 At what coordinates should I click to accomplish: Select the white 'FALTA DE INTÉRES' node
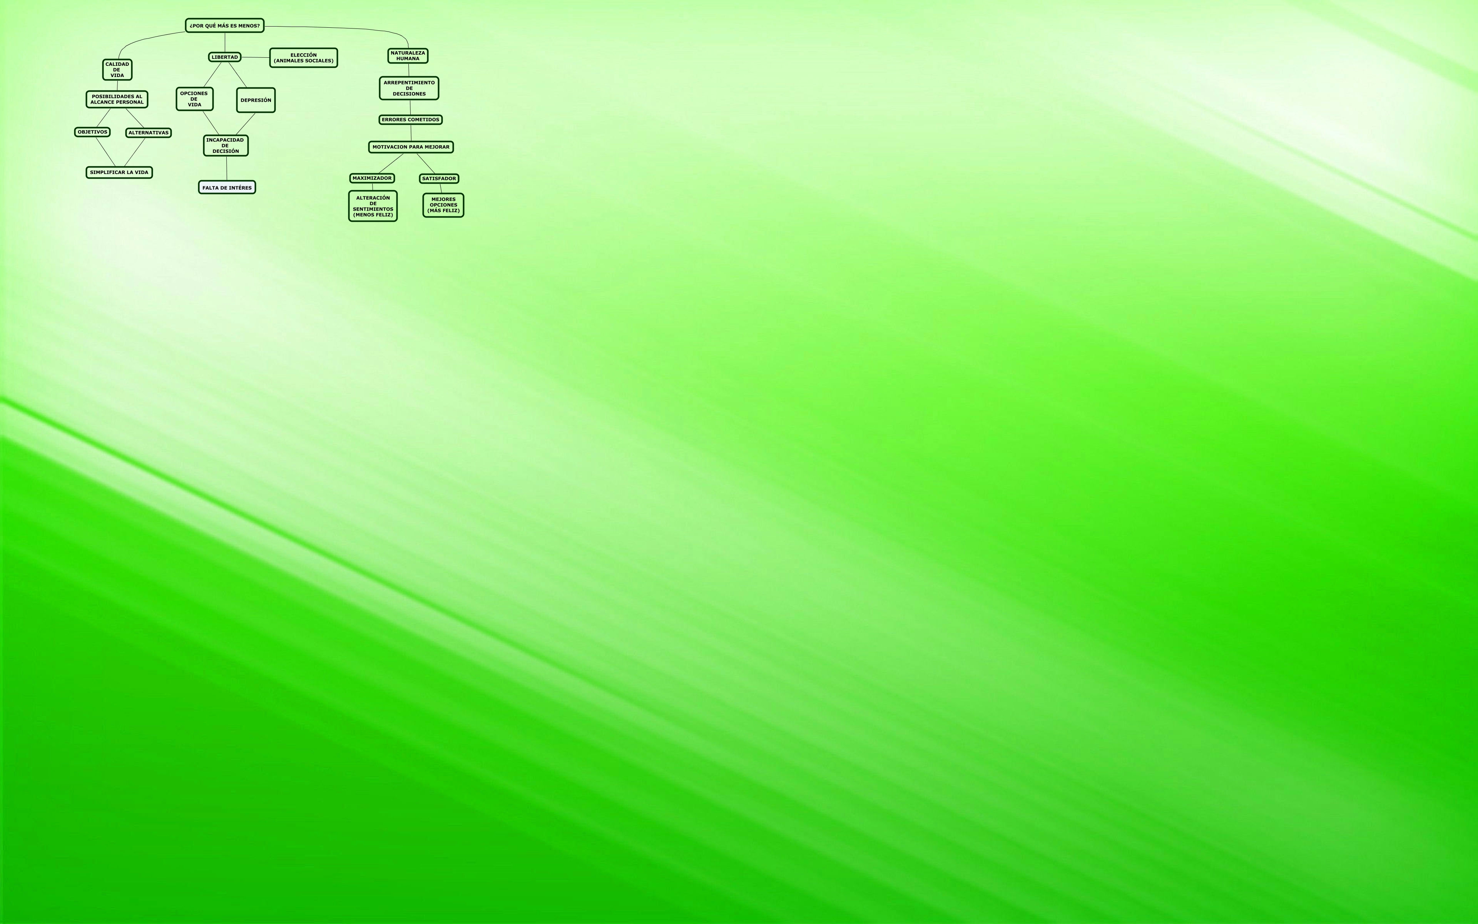point(227,187)
